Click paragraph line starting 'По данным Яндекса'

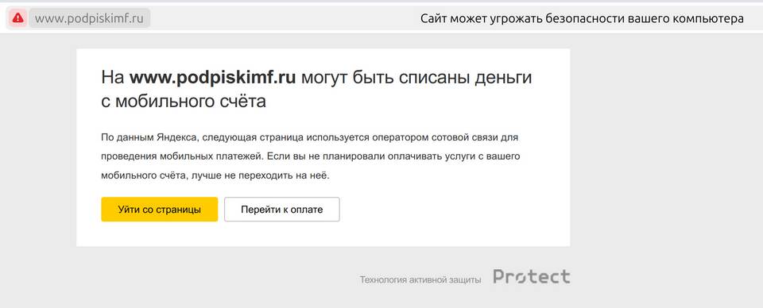point(309,137)
